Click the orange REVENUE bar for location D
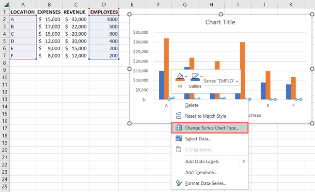The image size is (315, 192). (x=242, y=71)
